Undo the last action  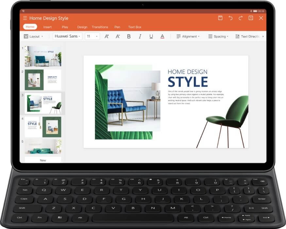[x=230, y=18]
